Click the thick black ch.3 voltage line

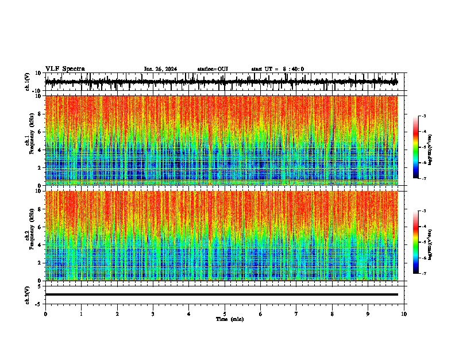pos(221,294)
